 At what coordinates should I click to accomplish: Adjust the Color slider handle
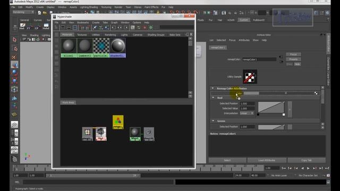tap(286, 93)
